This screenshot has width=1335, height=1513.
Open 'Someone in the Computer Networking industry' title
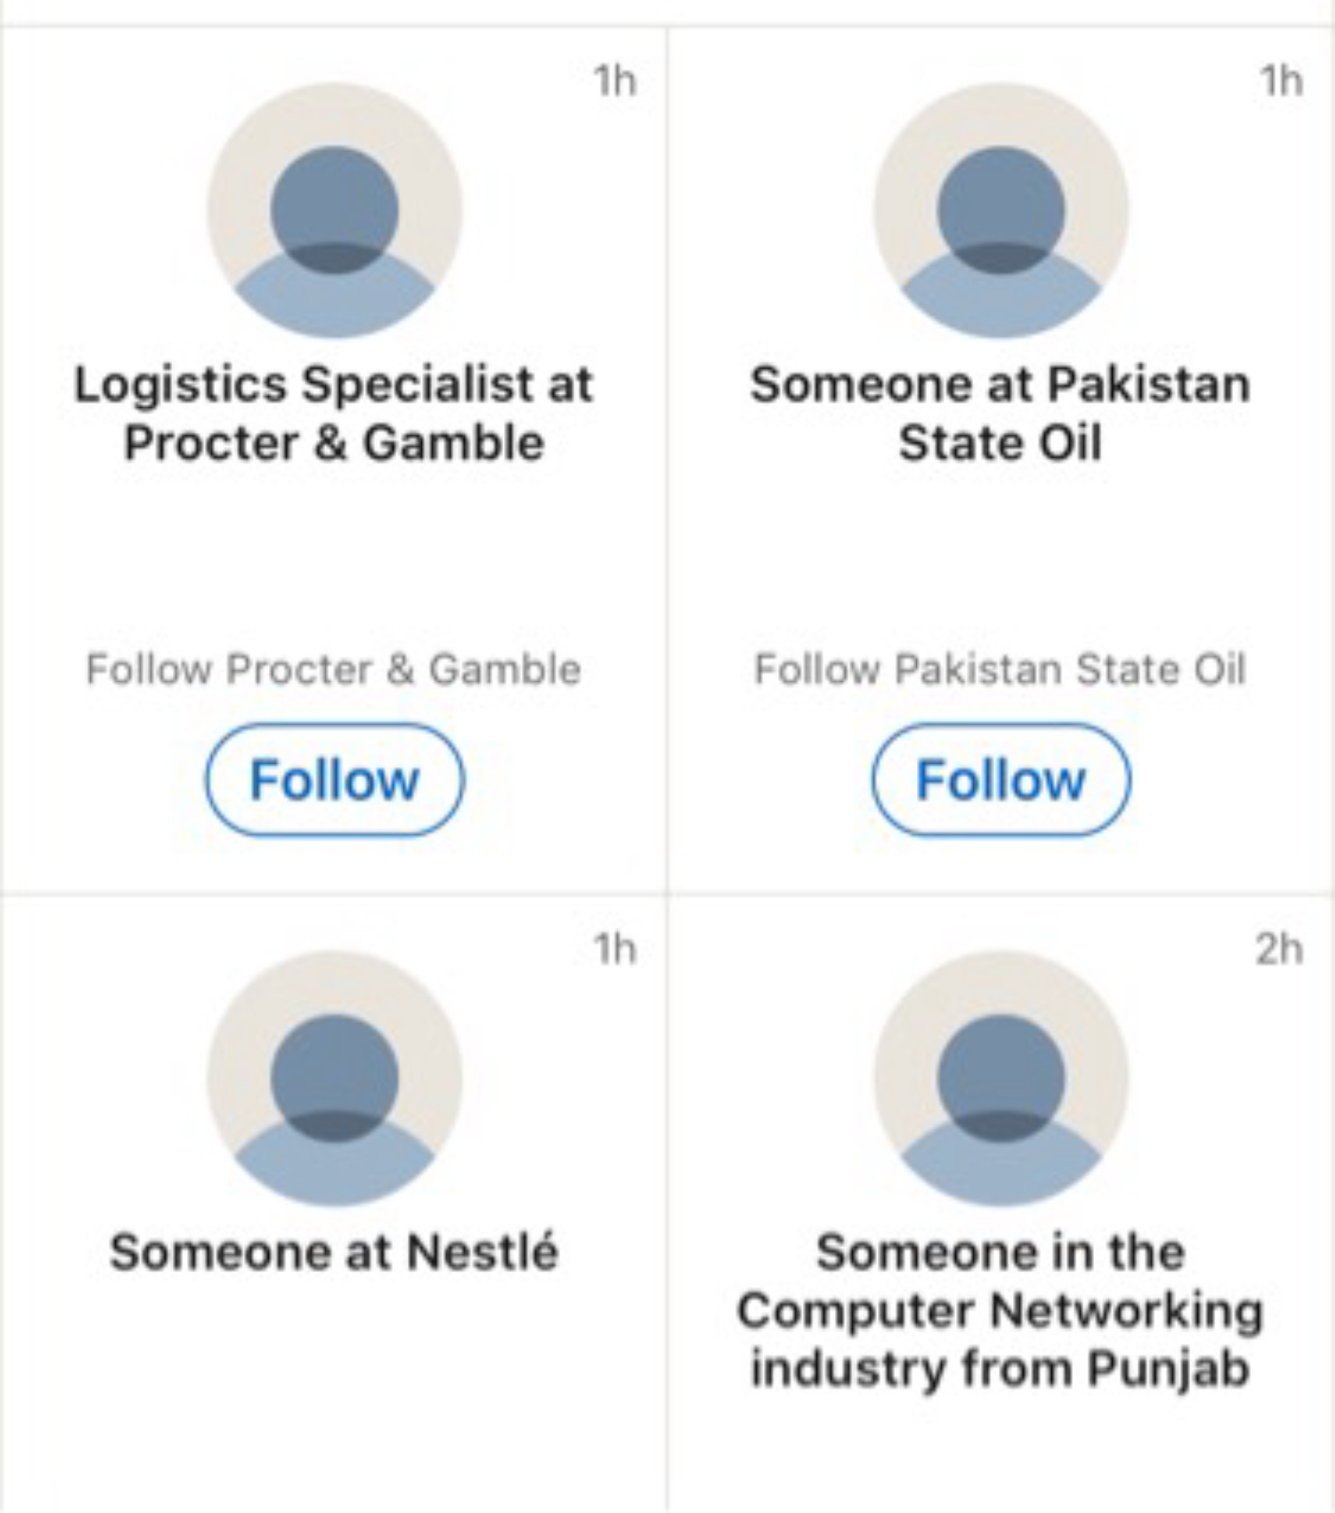[1001, 1310]
